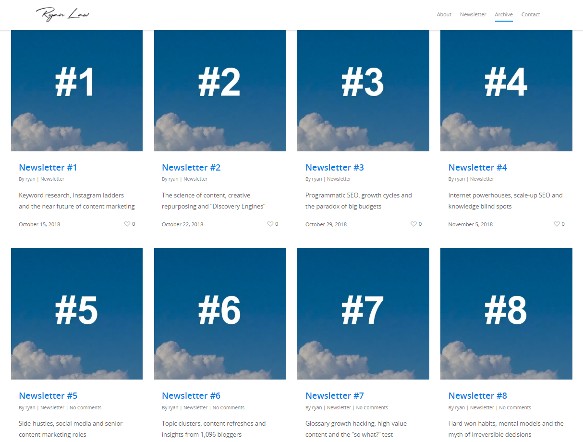Click the #2 header image
Image resolution: width=583 pixels, height=442 pixels.
point(219,90)
